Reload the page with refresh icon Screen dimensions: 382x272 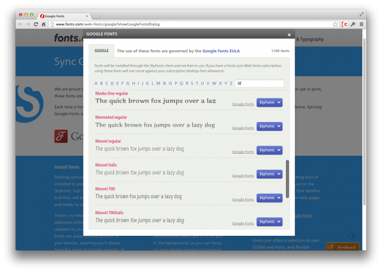[x=36, y=24]
